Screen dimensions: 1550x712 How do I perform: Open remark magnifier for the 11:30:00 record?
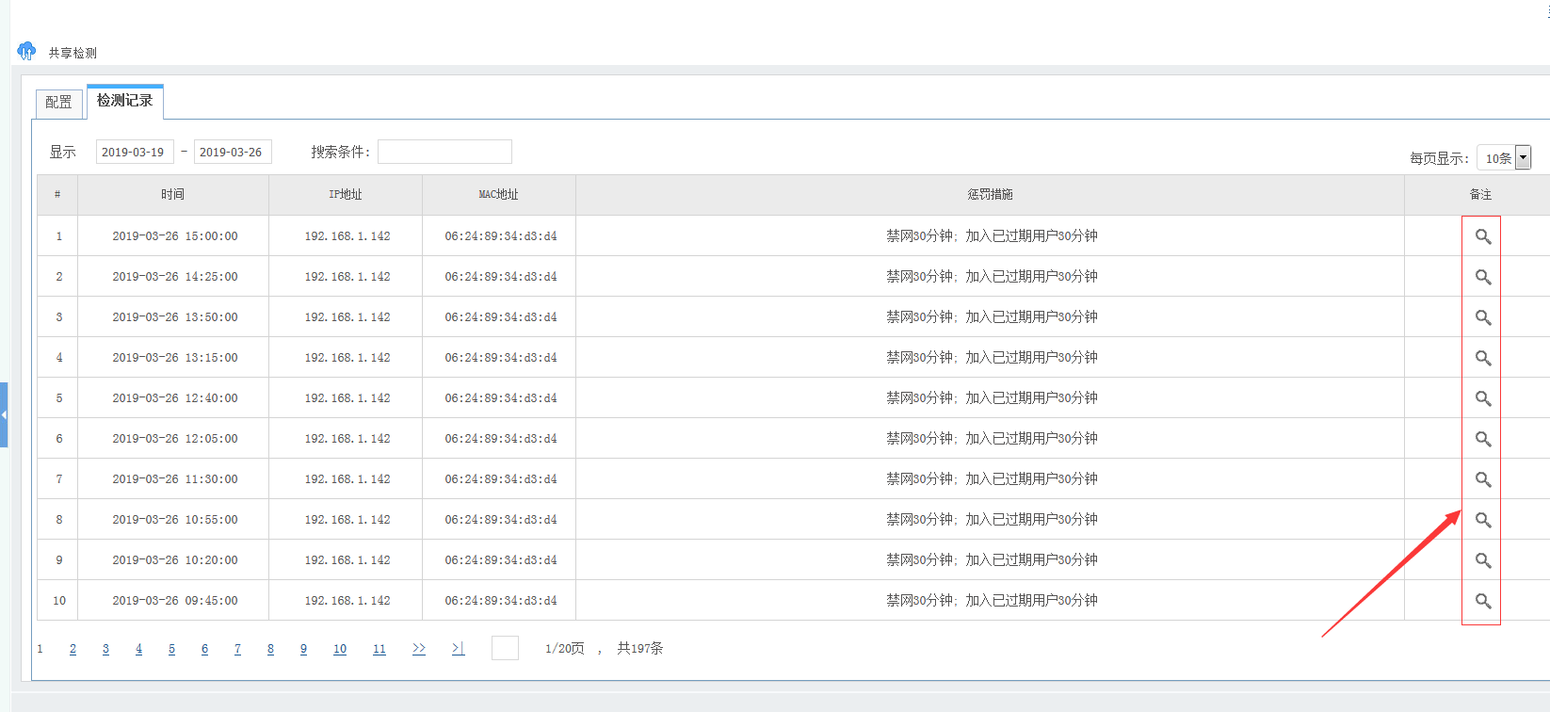(x=1482, y=479)
